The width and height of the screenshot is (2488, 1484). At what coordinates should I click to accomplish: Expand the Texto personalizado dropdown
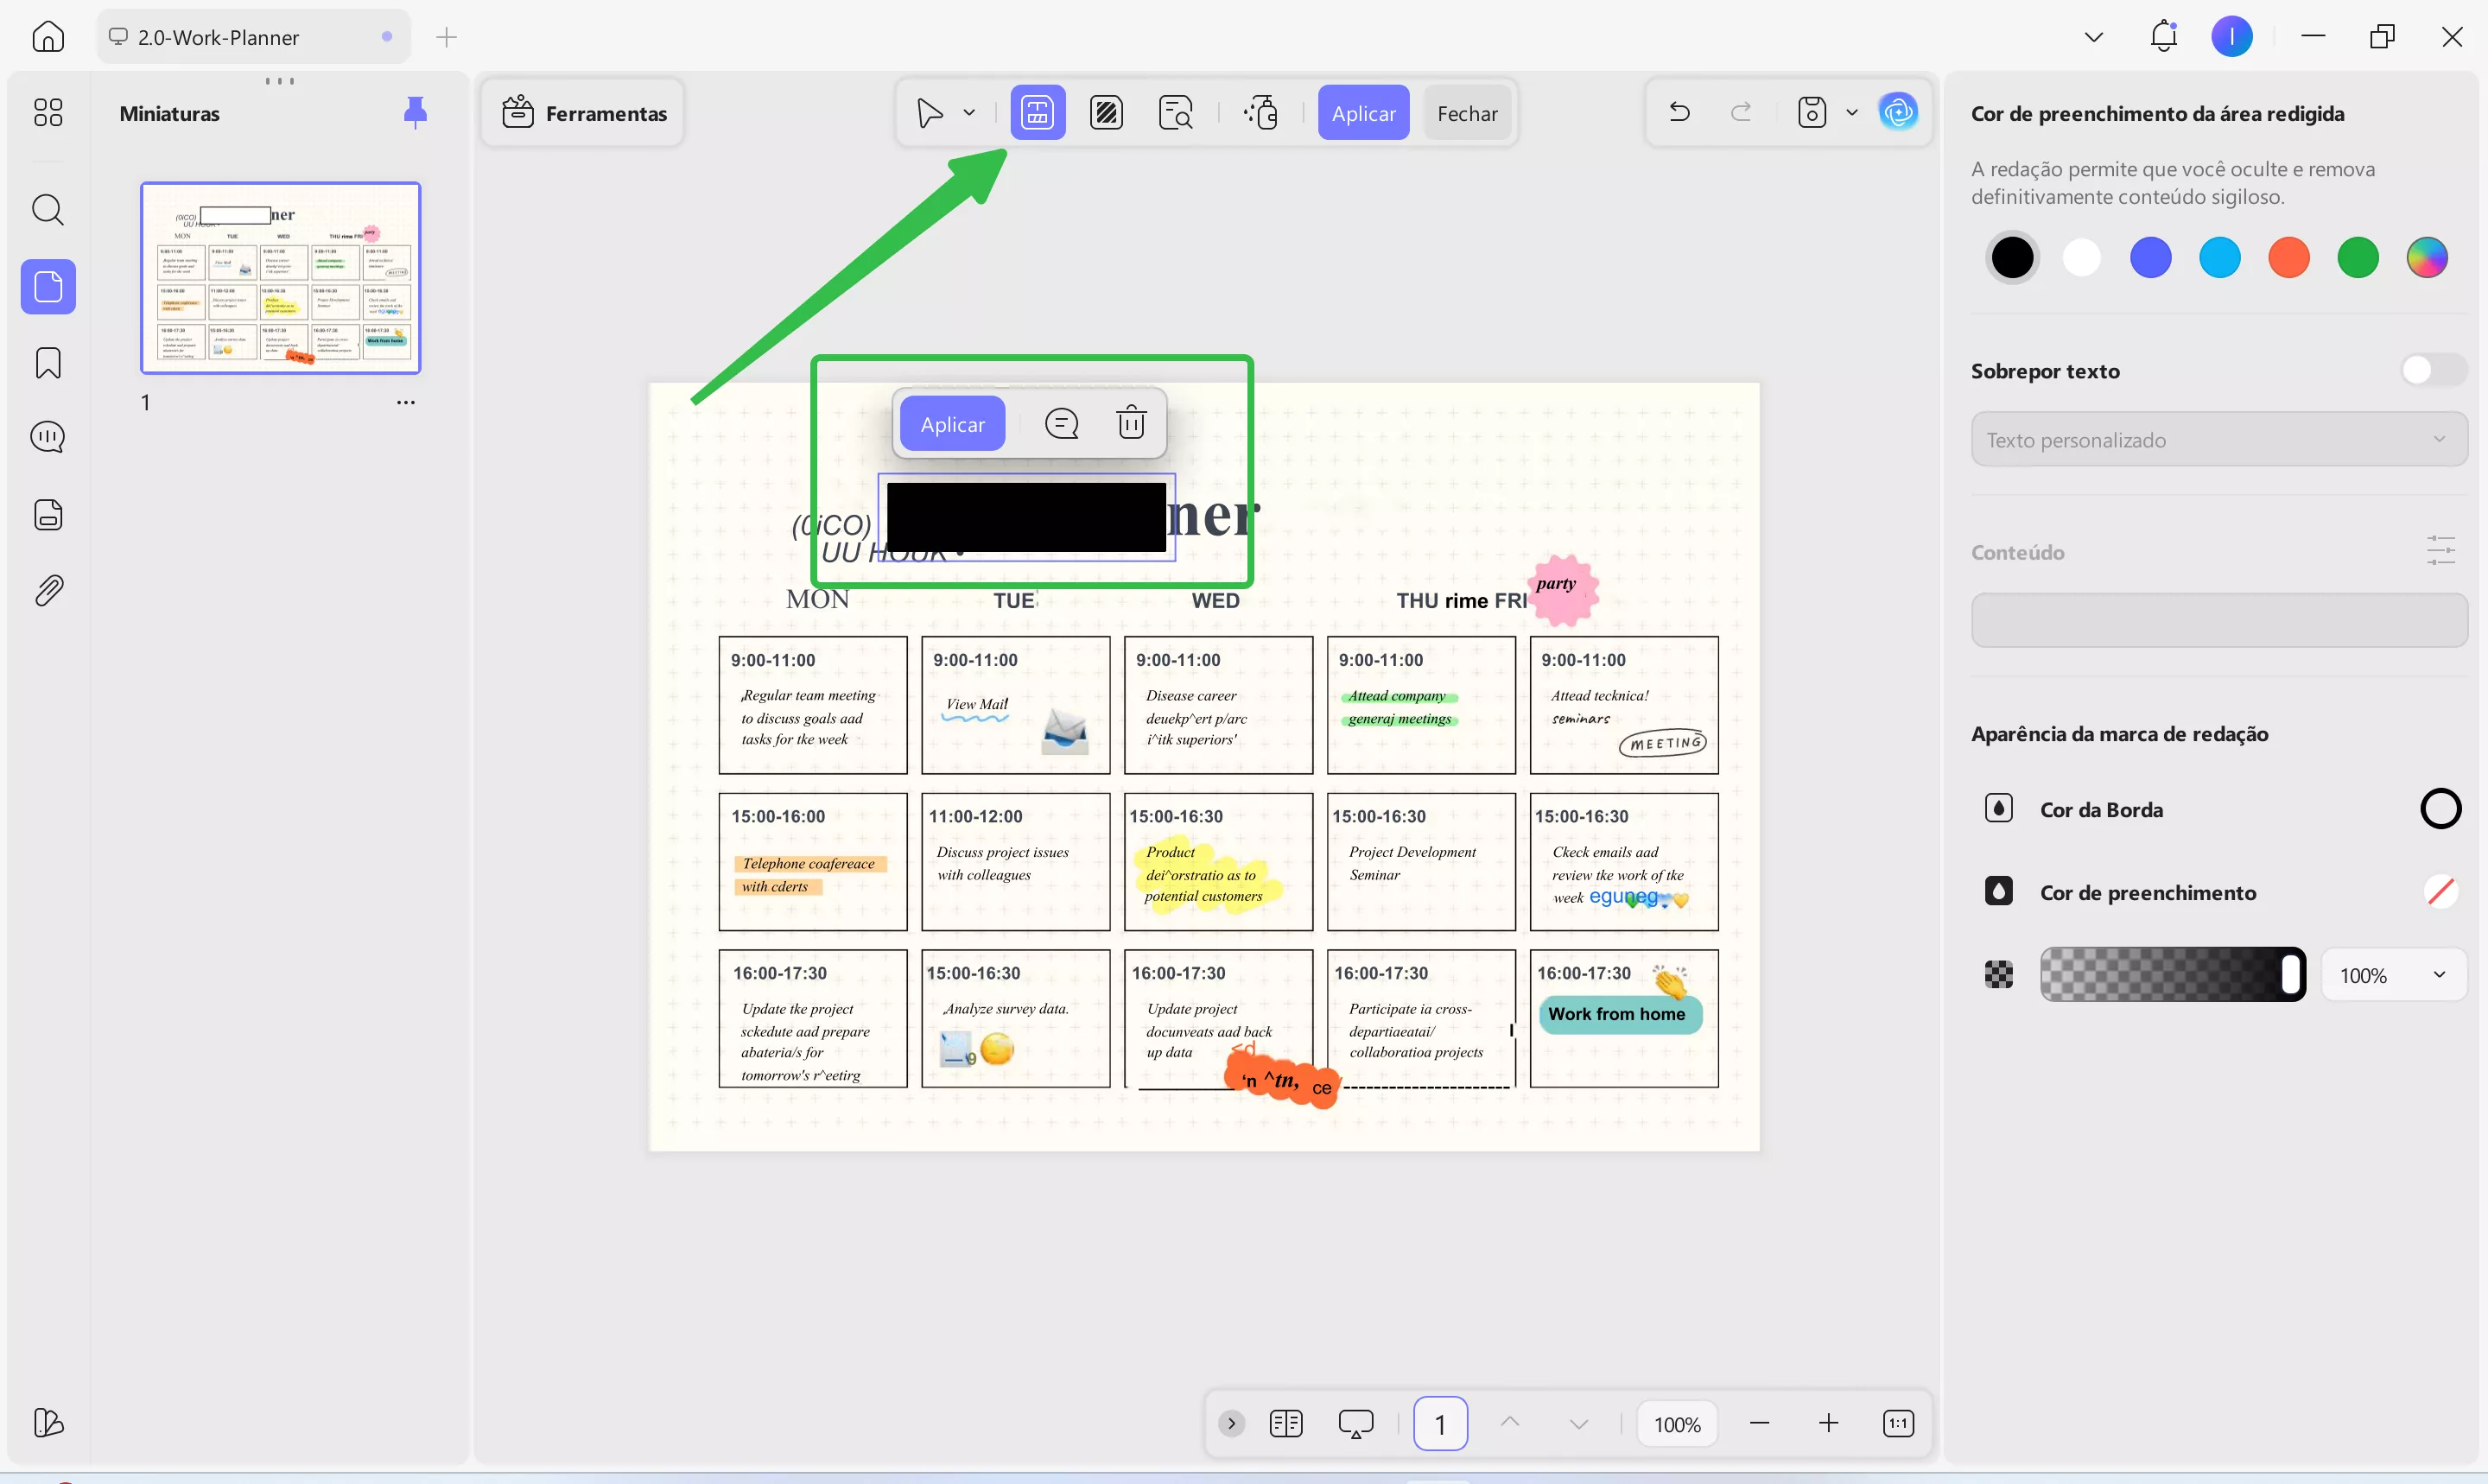(x=2218, y=440)
